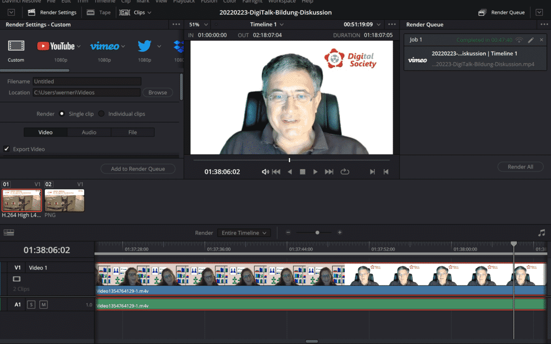Switch to the Video tab
This screenshot has width=551, height=344.
(x=45, y=132)
